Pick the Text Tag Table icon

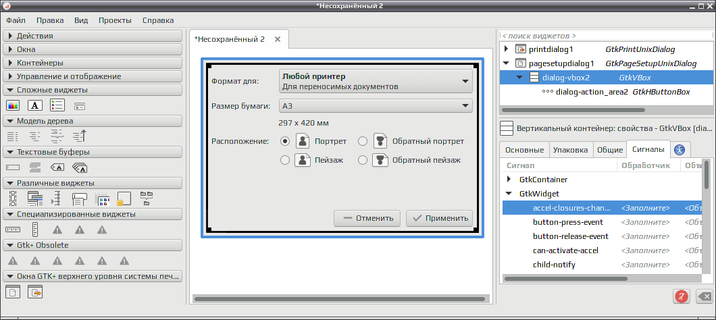point(80,167)
